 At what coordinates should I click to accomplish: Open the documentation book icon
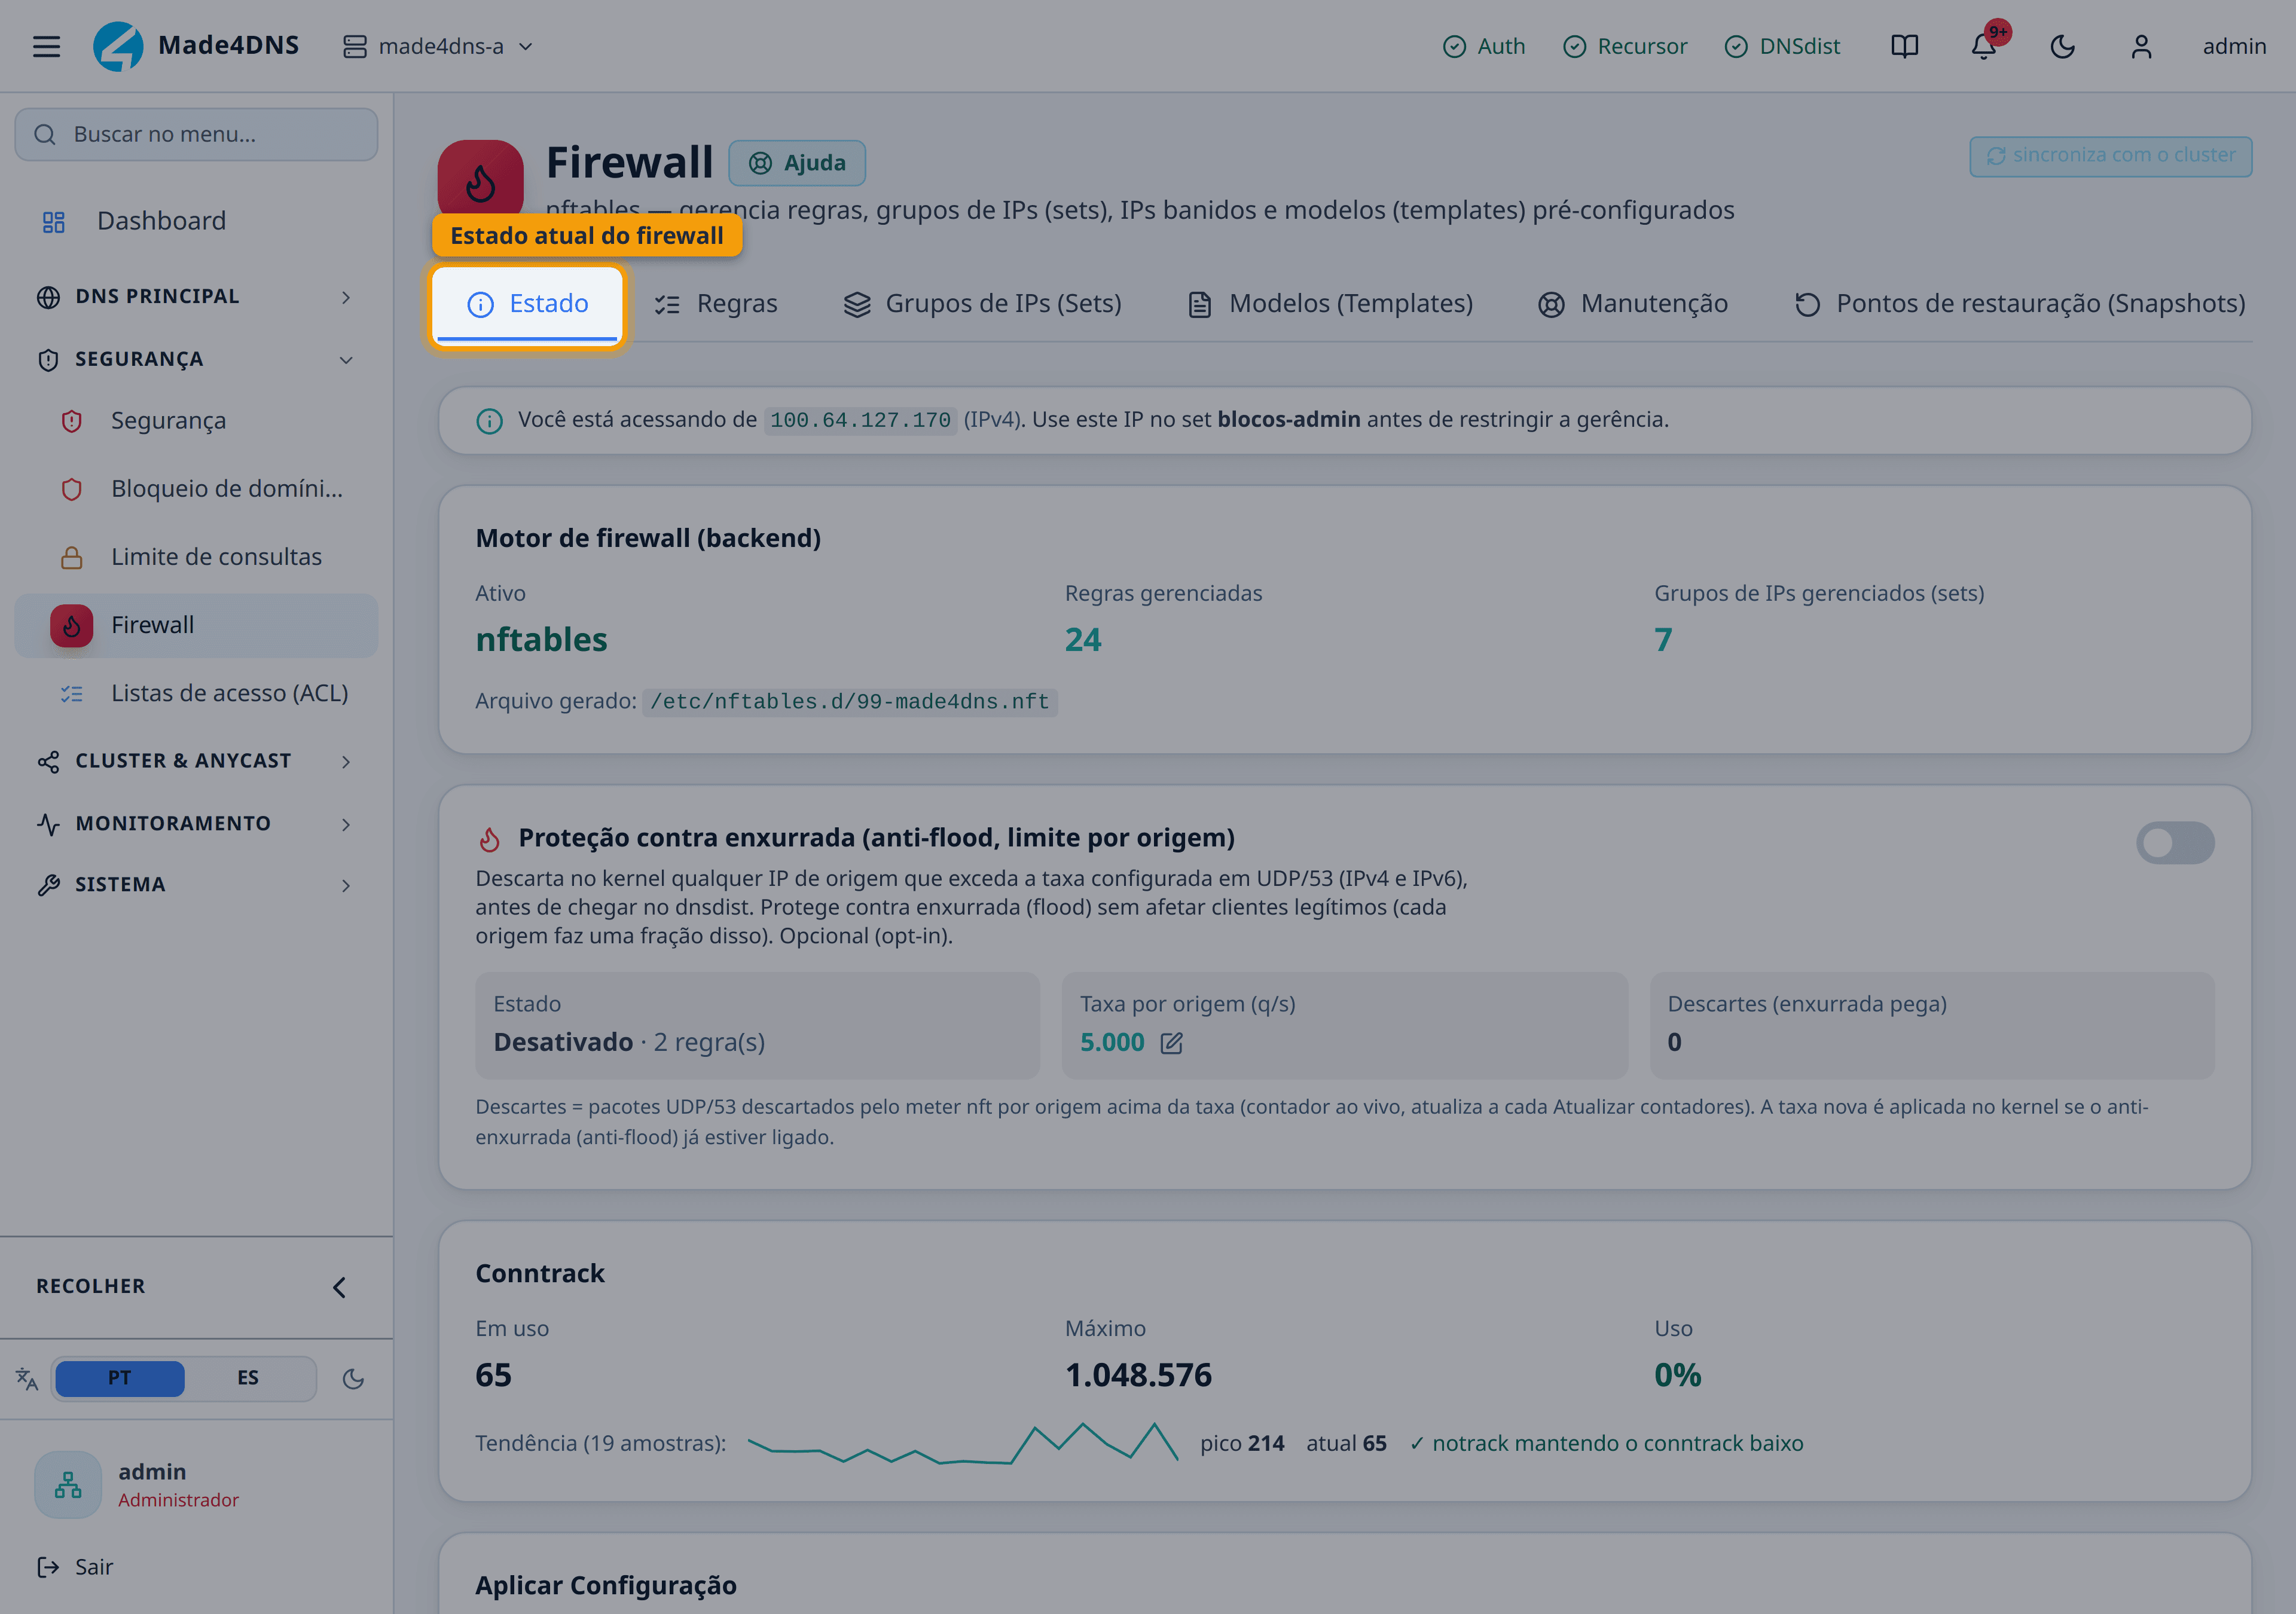click(x=1904, y=46)
